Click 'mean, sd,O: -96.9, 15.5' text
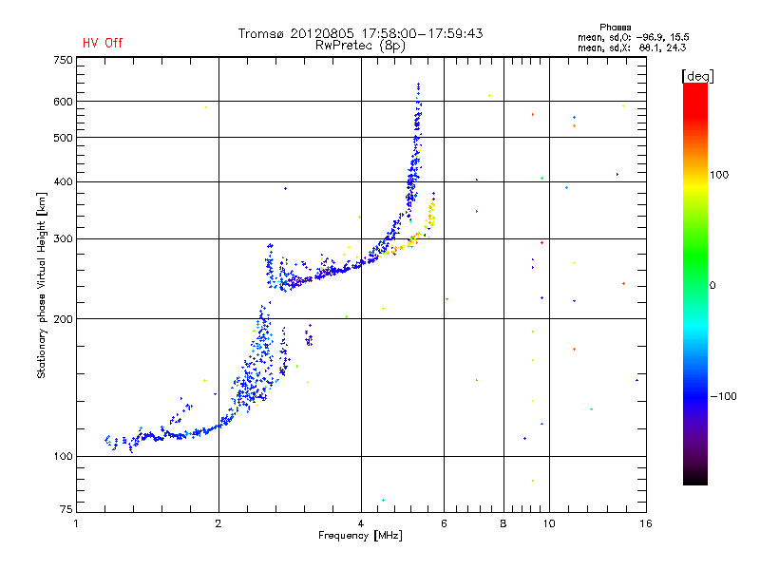The height and width of the screenshot is (570, 760). (x=633, y=37)
